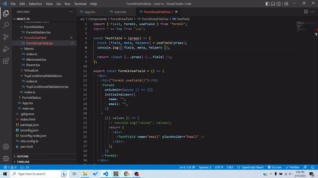Open the File menu
The width and height of the screenshot is (318, 178).
pos(13,4)
